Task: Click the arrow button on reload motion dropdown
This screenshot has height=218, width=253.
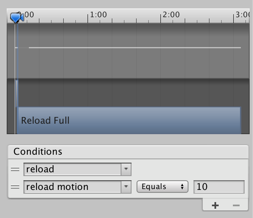Action: [x=126, y=187]
